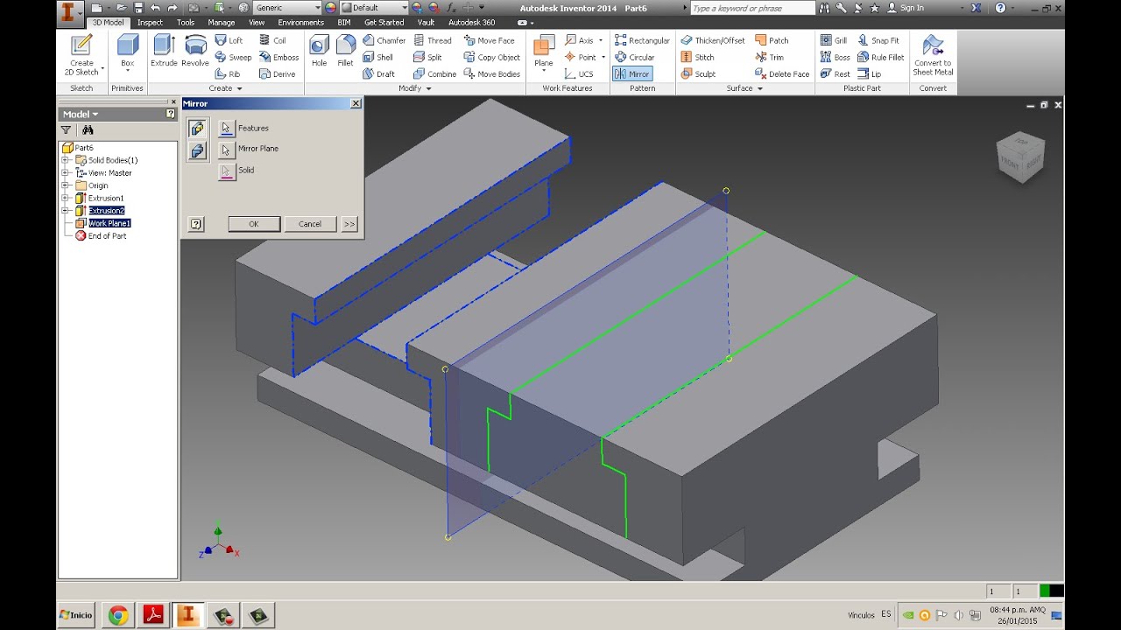1121x630 pixels.
Task: Select End of Part marker
Action: [107, 236]
